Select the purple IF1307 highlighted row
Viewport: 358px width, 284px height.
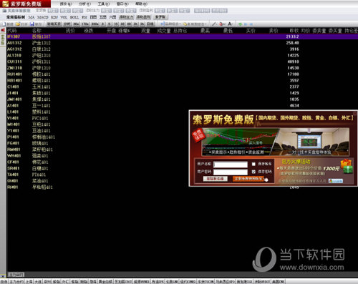point(182,36)
